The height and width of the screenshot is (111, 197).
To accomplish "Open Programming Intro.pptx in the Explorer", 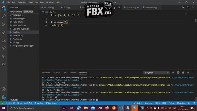I will click(x=24, y=46).
